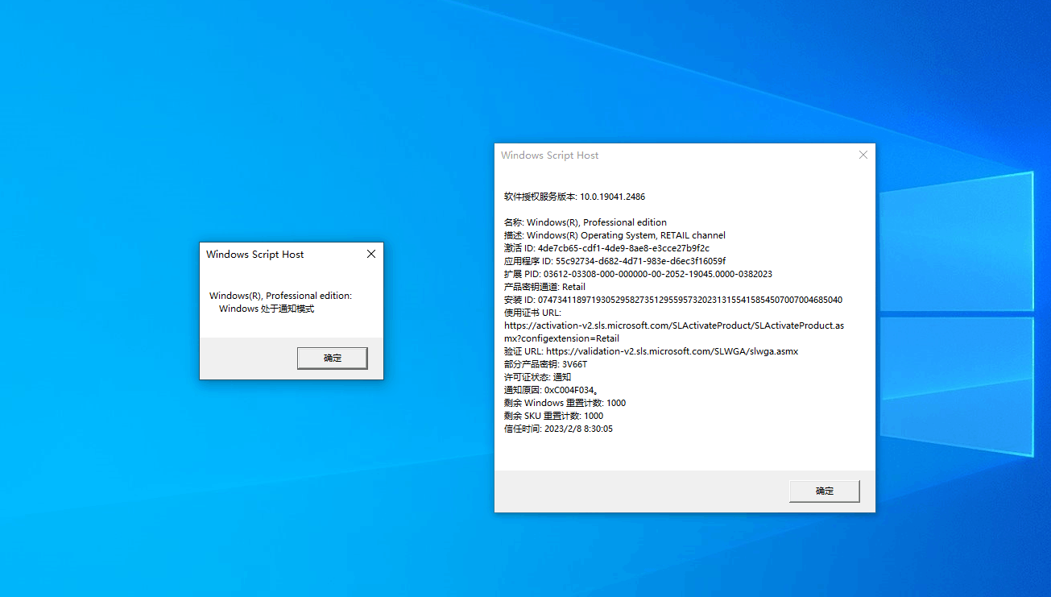Click the 名称 Windows(R), Professional edition line
Image resolution: width=1051 pixels, height=597 pixels.
[x=585, y=222]
